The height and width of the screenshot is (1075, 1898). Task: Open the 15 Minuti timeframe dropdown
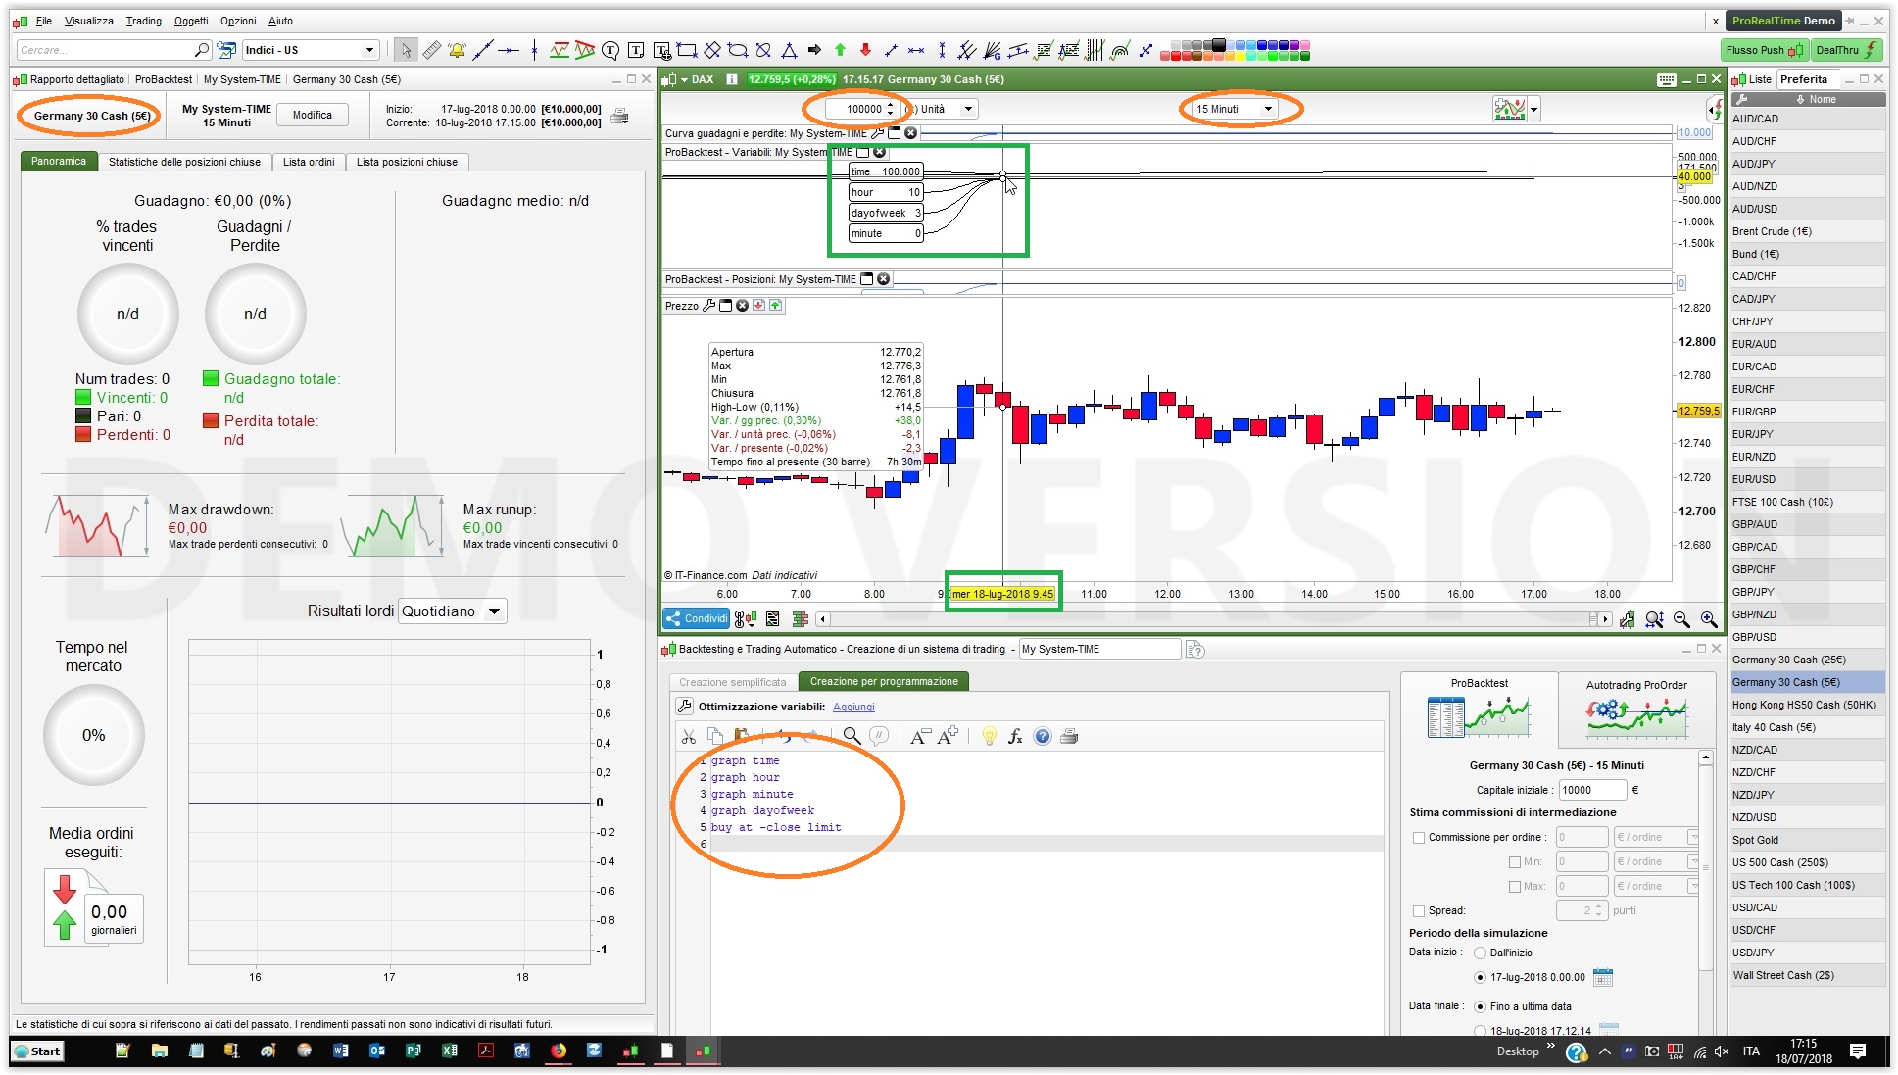pyautogui.click(x=1267, y=109)
